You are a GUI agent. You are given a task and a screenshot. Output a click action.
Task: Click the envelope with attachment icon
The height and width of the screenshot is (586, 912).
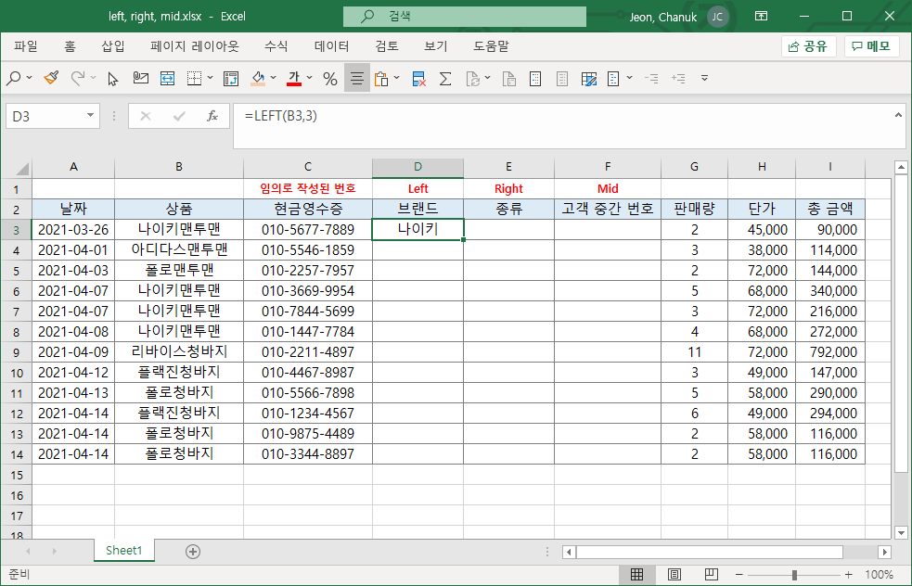click(x=140, y=79)
